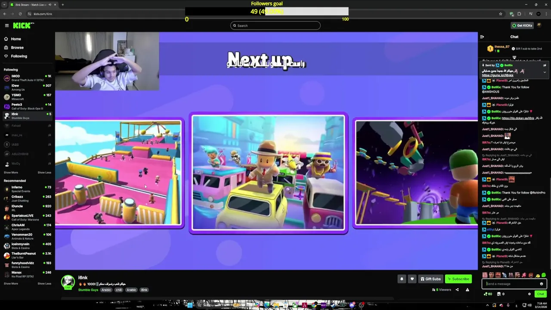Click the report warning triangle icon
Image resolution: width=551 pixels, height=310 pixels.
coord(467,290)
